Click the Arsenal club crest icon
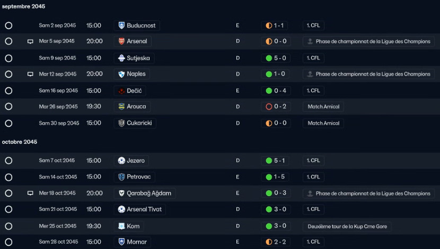Viewport: 440px width, 249px height. [121, 41]
